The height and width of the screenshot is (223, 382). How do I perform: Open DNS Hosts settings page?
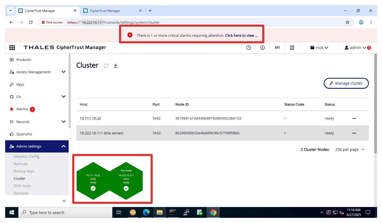click(x=22, y=186)
